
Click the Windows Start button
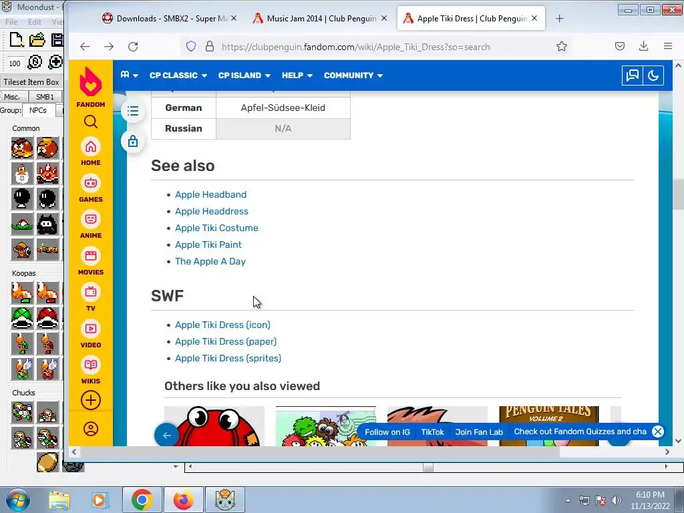click(17, 500)
